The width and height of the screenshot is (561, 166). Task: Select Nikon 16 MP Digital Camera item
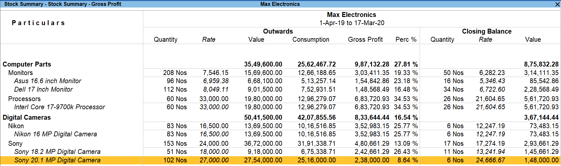click(55, 134)
